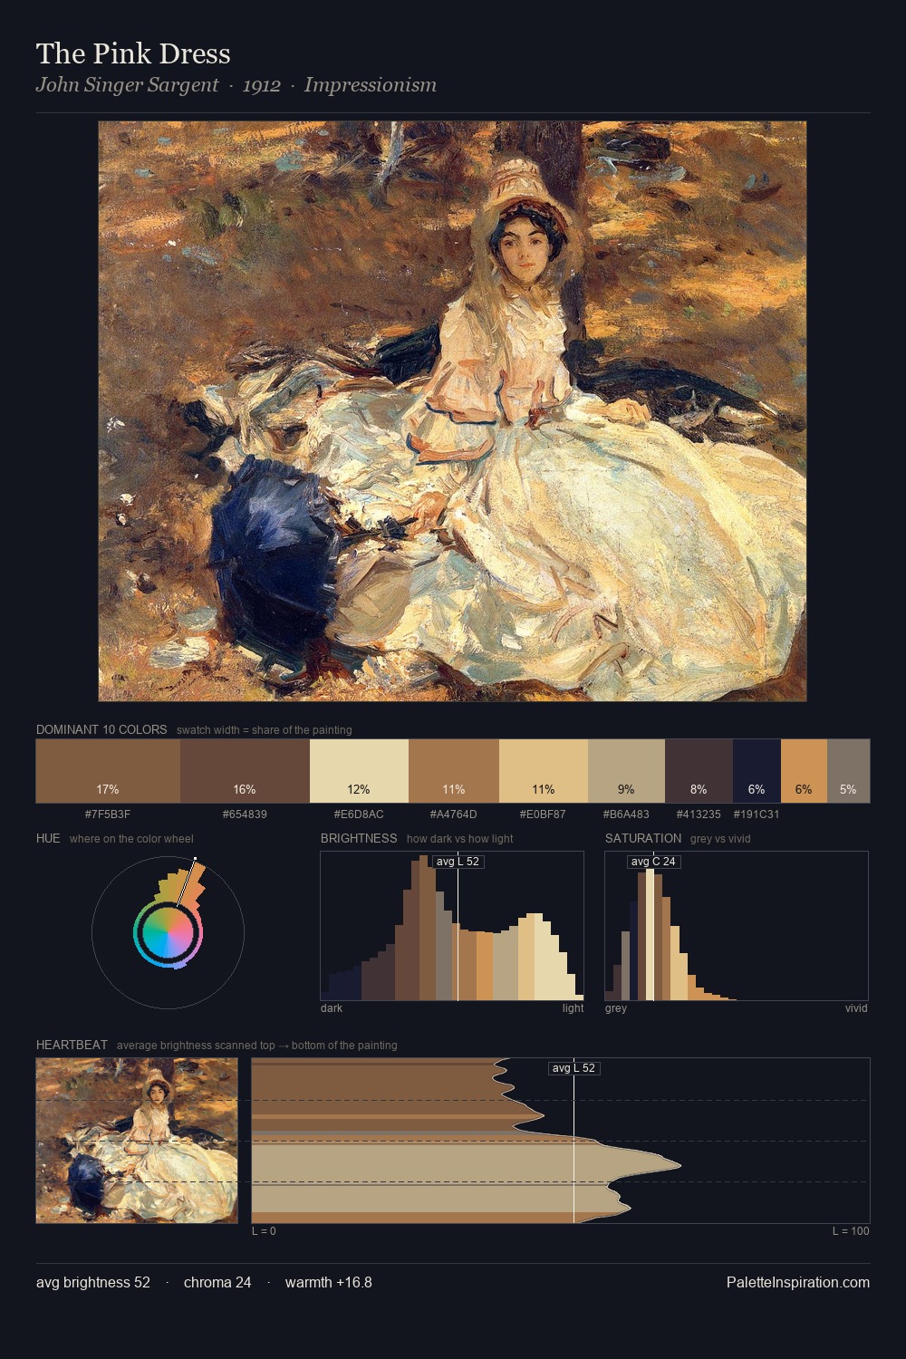This screenshot has width=906, height=1359.
Task: Click 'avg brightness 52' in footer
Action: point(93,1282)
